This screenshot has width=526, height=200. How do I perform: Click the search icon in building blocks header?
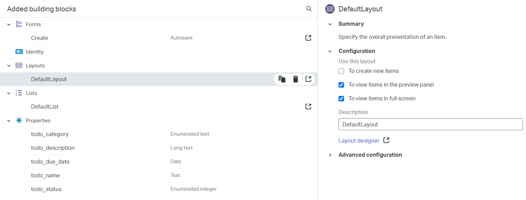309,9
